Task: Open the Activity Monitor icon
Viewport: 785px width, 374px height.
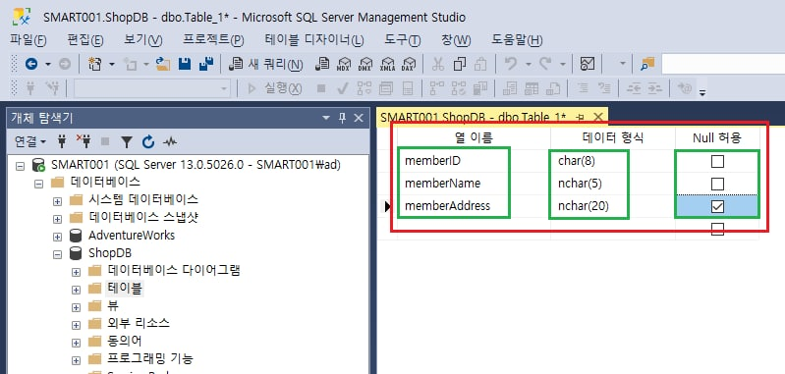Action: (x=588, y=64)
